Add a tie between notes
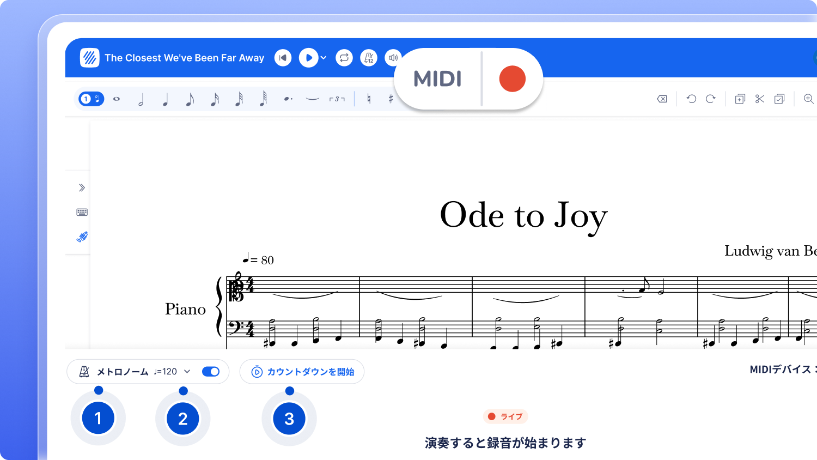Image resolution: width=817 pixels, height=460 pixels. coord(312,99)
